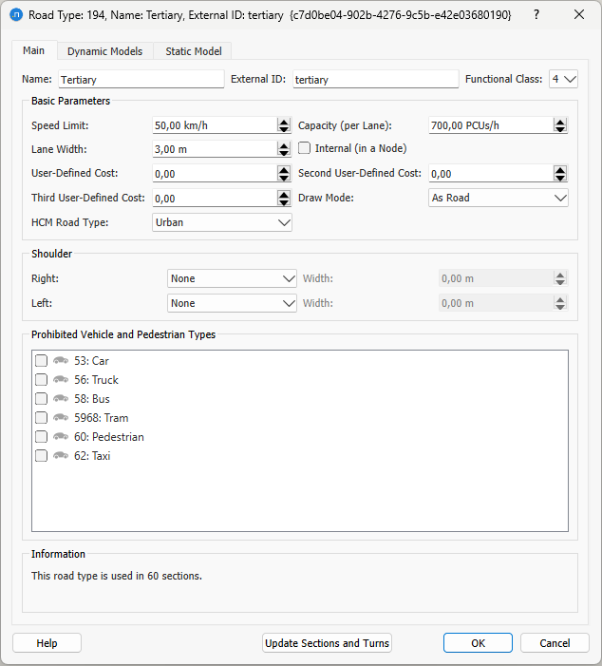This screenshot has width=602, height=666.
Task: Switch to the Main tab
Action: [x=34, y=50]
